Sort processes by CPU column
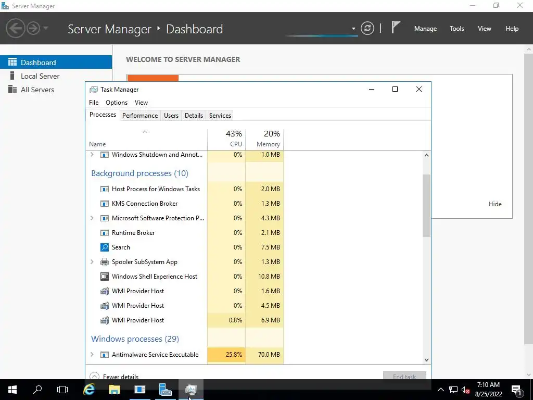 coord(226,139)
